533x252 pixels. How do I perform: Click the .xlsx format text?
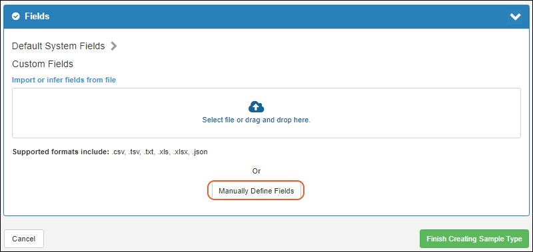[181, 152]
